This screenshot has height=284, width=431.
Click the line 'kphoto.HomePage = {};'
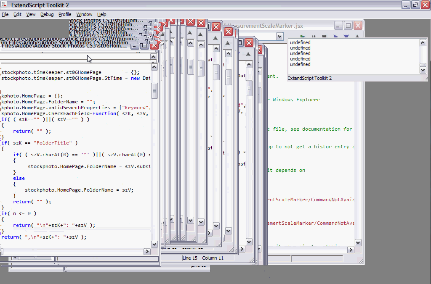(32, 96)
